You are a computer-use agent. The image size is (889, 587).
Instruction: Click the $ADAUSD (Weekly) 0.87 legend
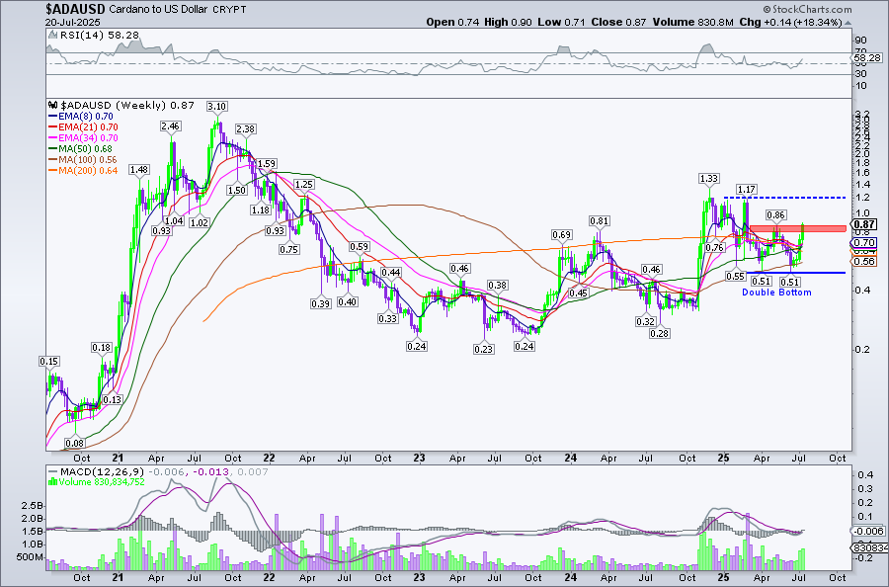pyautogui.click(x=127, y=106)
